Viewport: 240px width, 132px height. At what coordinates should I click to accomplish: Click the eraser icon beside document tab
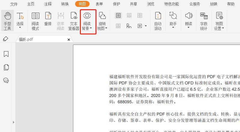click(x=6, y=39)
